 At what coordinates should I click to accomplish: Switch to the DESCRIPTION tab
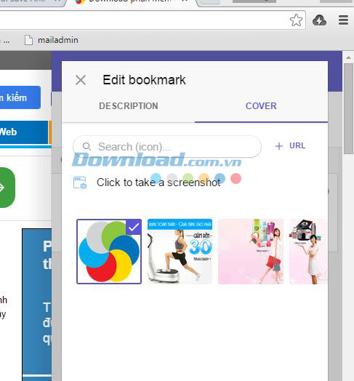pos(129,106)
